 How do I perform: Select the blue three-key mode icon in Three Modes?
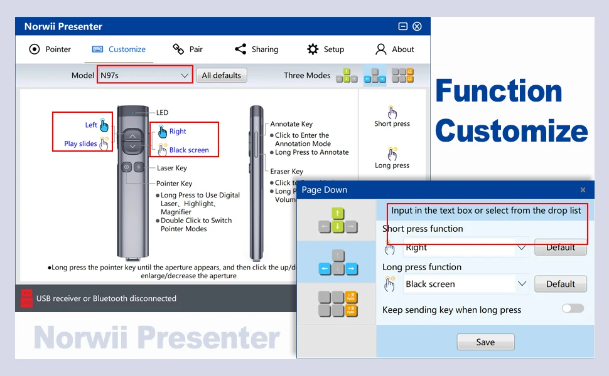pos(375,75)
